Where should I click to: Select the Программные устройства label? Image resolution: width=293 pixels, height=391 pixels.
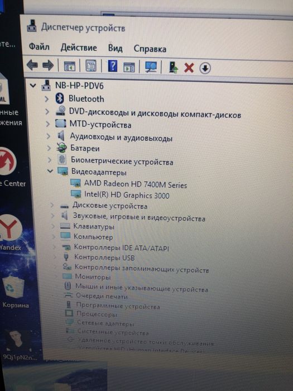click(118, 306)
